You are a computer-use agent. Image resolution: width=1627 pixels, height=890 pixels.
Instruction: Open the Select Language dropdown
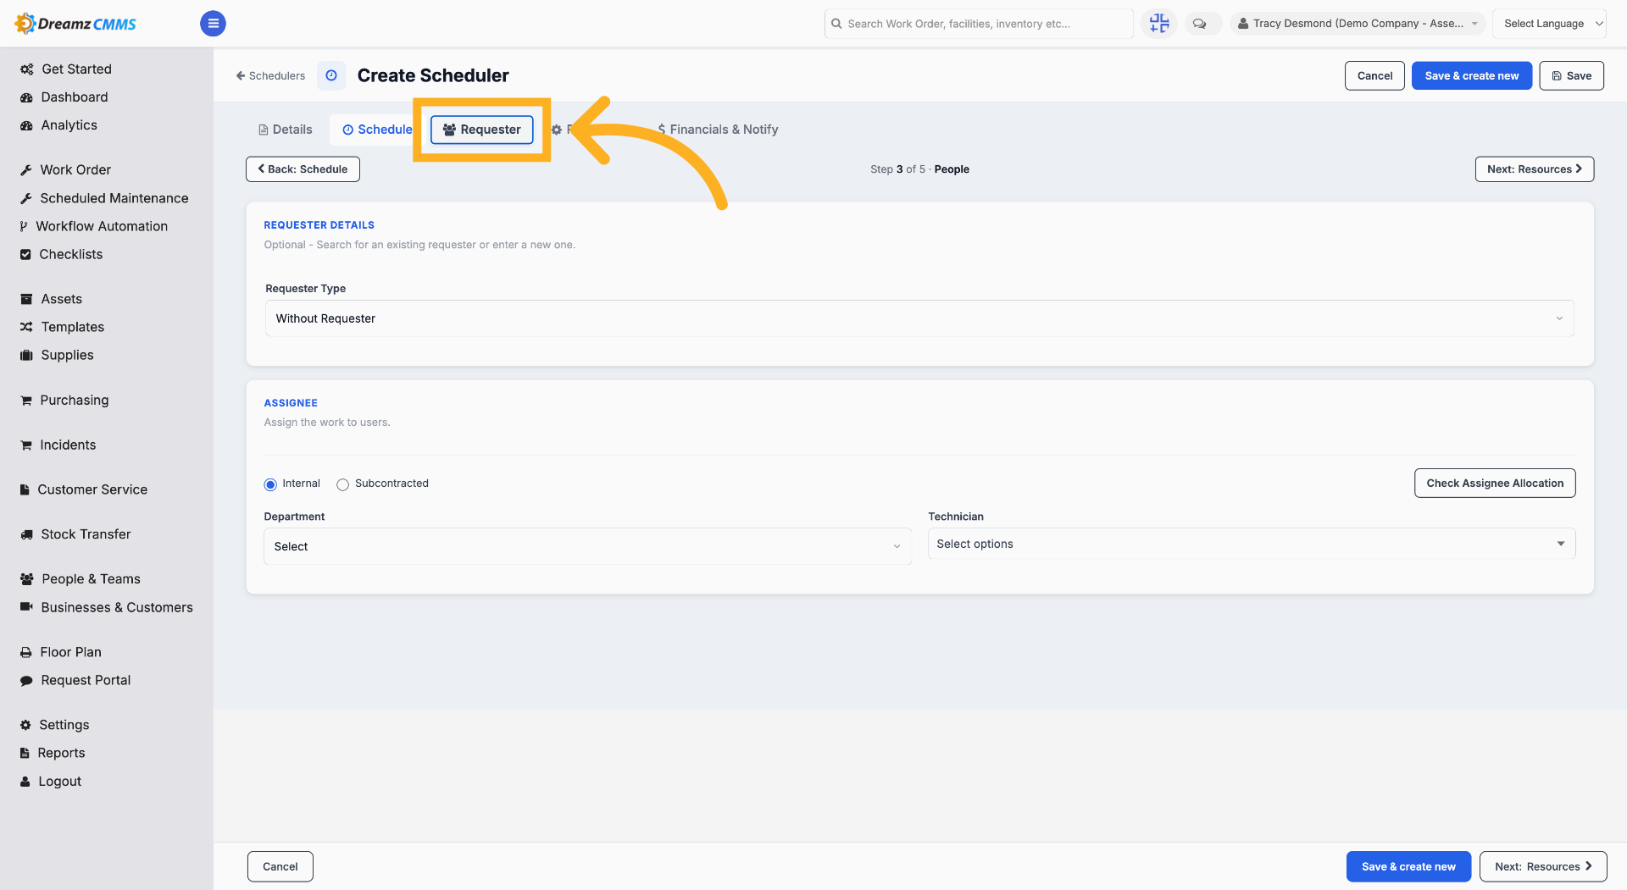(x=1549, y=24)
